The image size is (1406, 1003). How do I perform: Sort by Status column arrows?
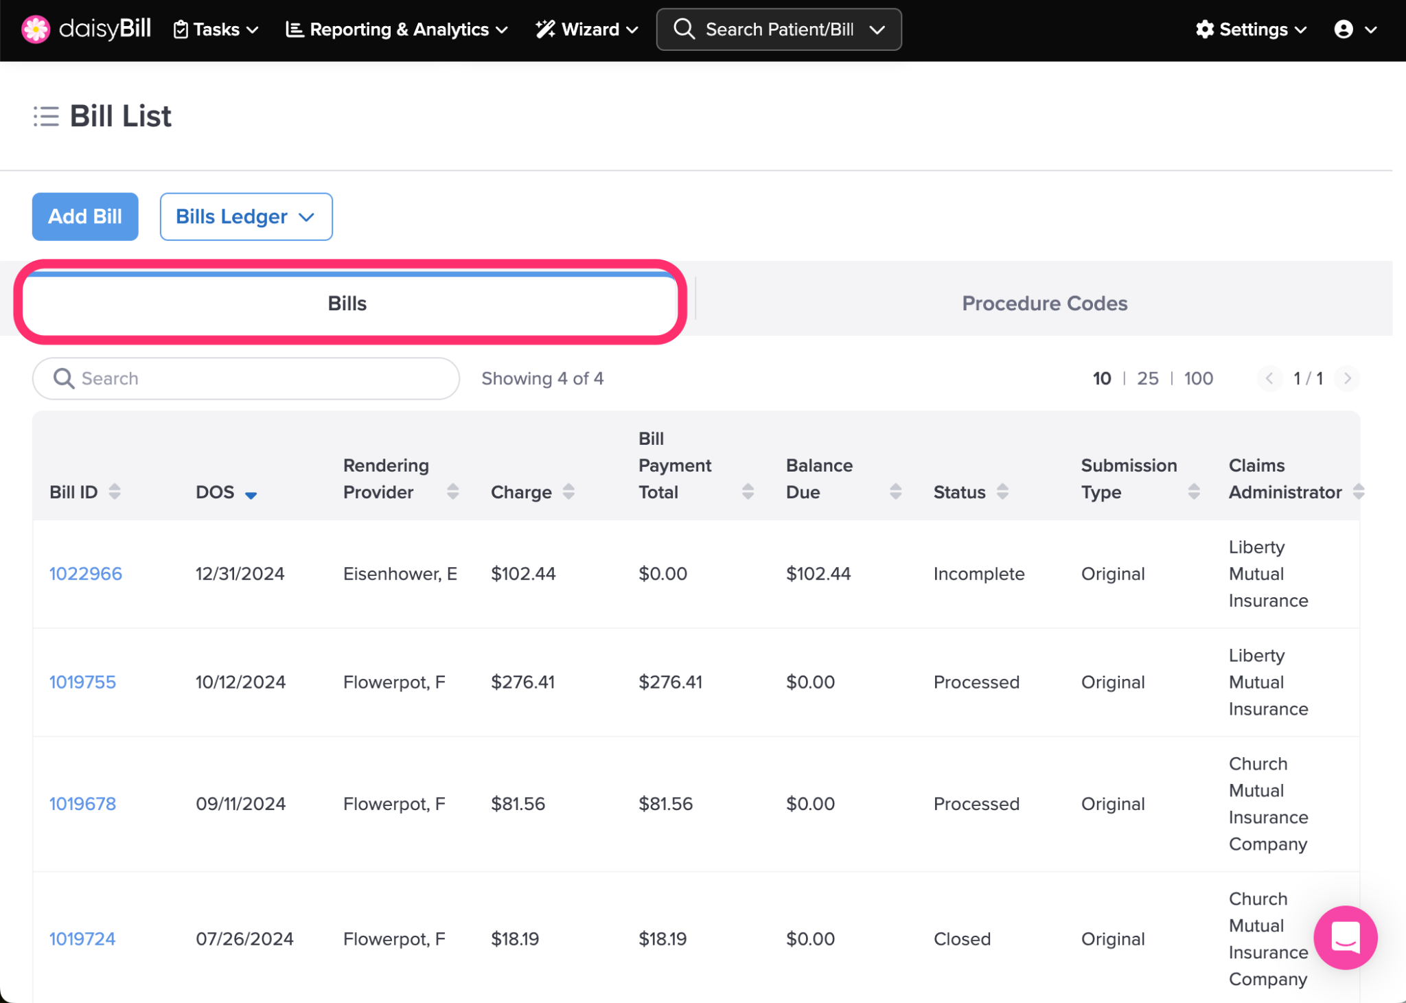pyautogui.click(x=1002, y=492)
